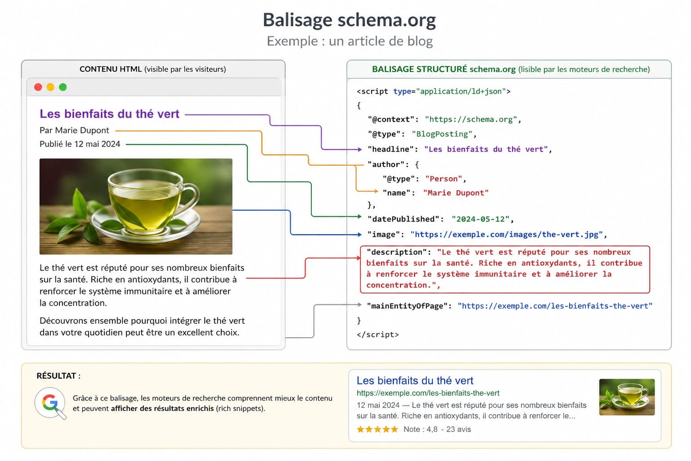691x461 pixels.
Task: Click the datePublished 2024-05-12 line
Action: coord(440,219)
